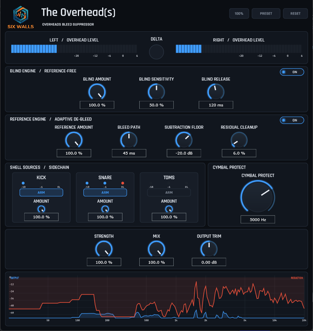Click the Snare Amount small knob

coord(105,209)
